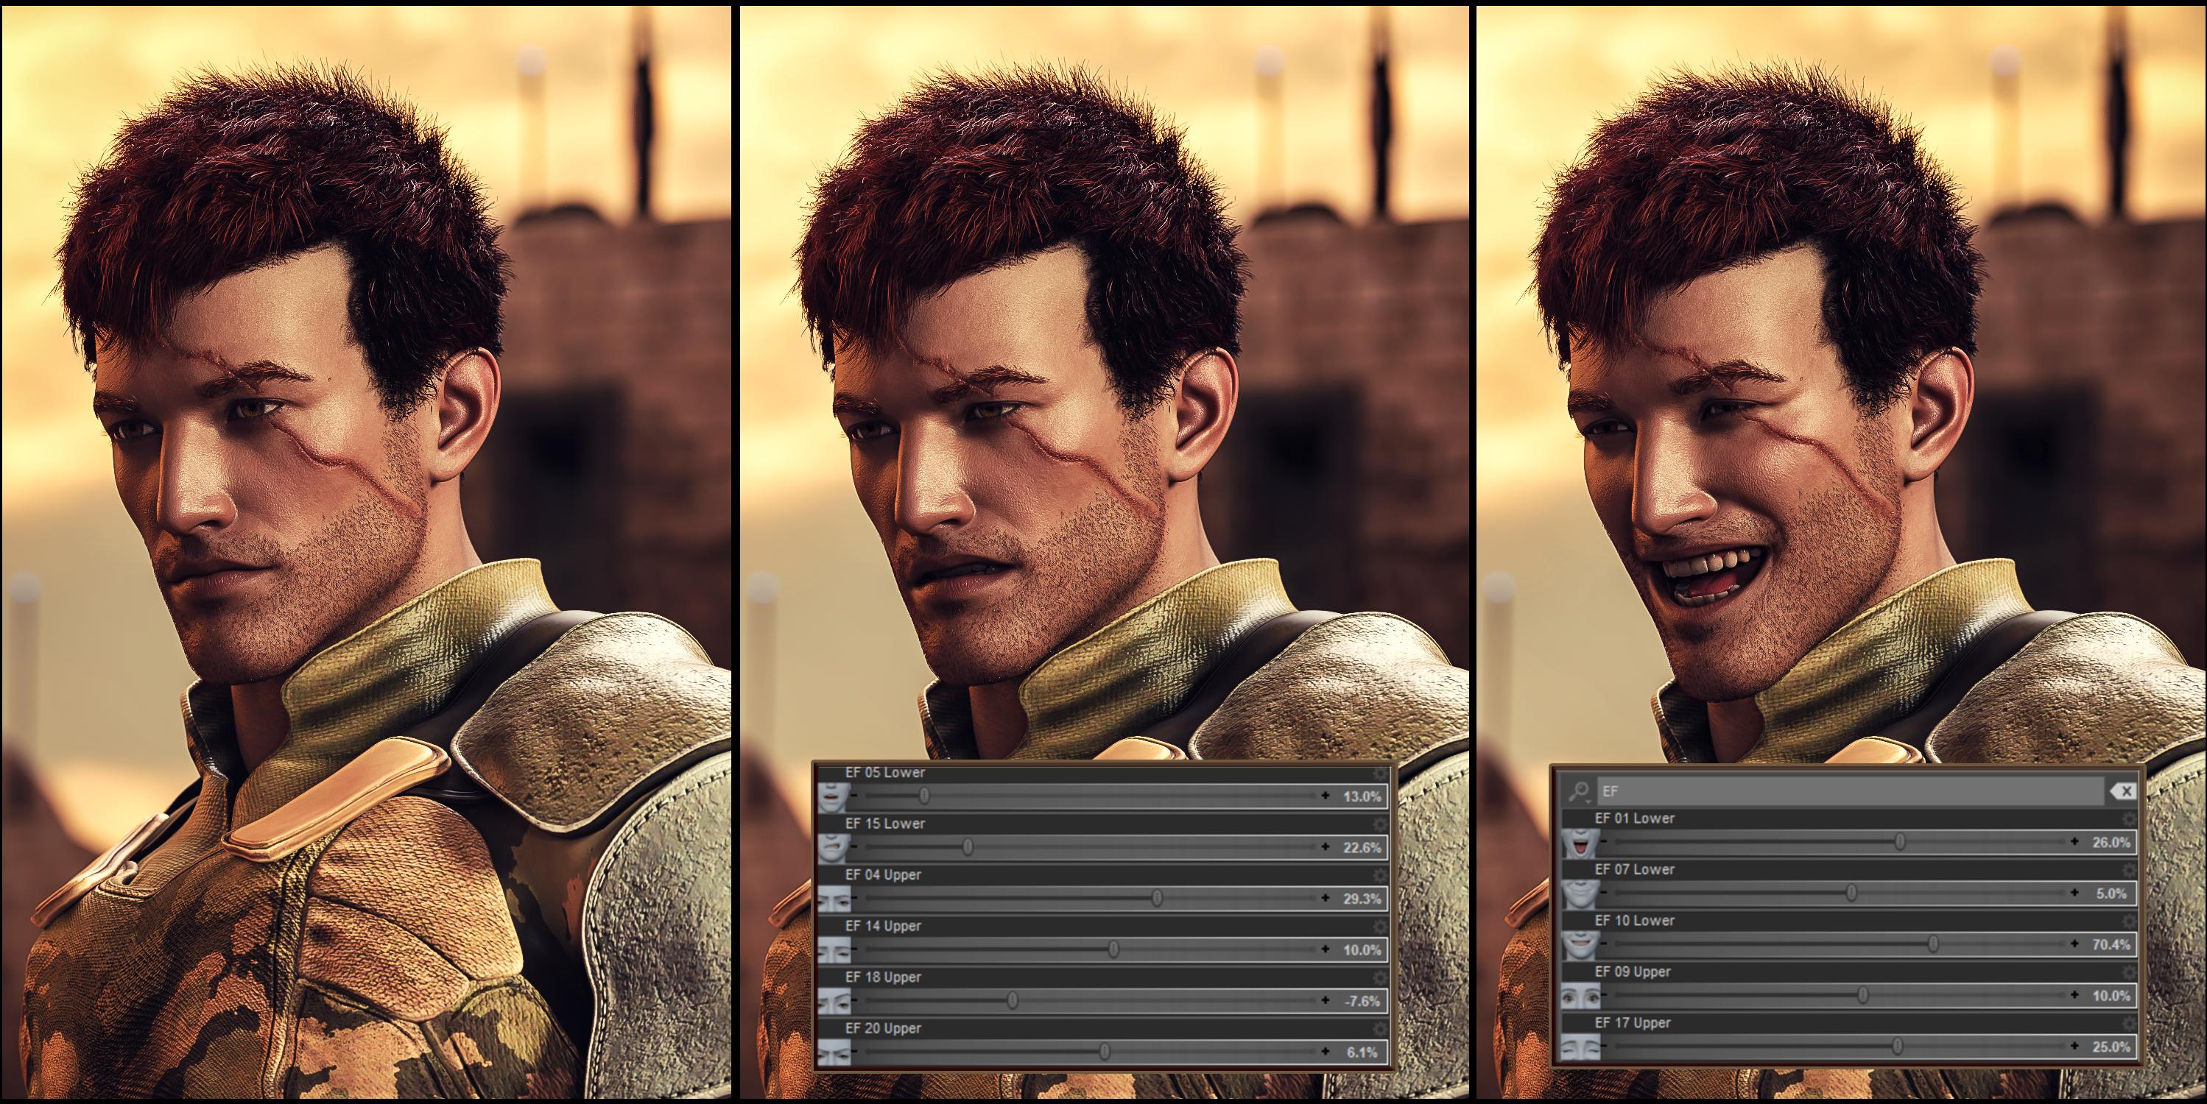Click the EF search input field

point(1842,792)
